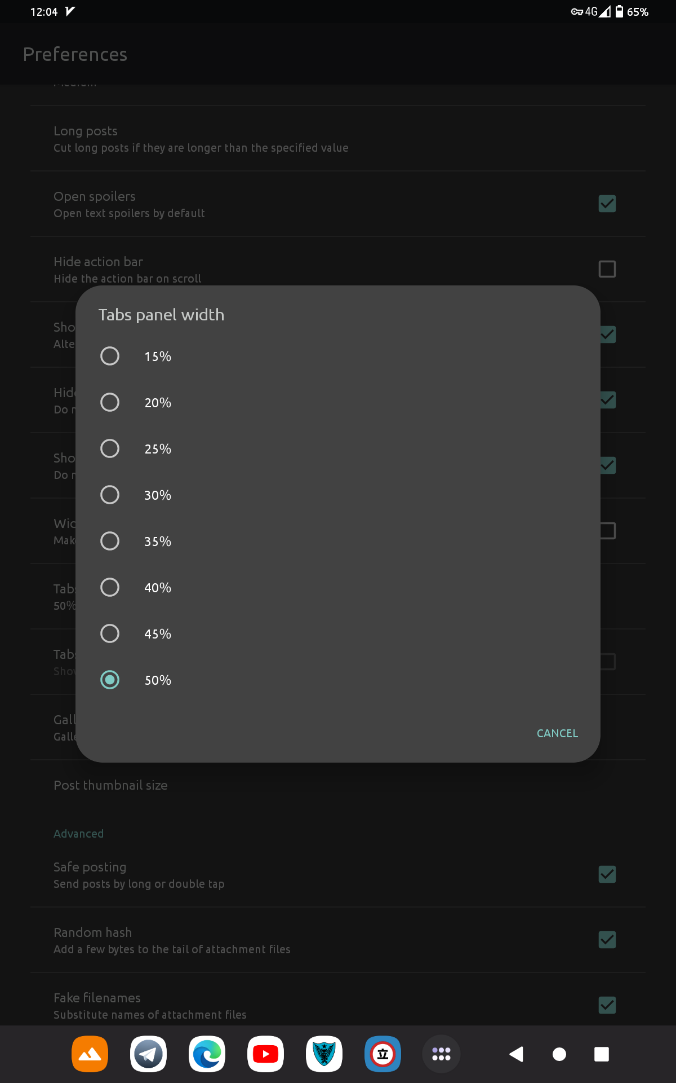The image size is (676, 1083).
Task: Launch Microsoft Edge from the dock
Action: coord(207,1054)
